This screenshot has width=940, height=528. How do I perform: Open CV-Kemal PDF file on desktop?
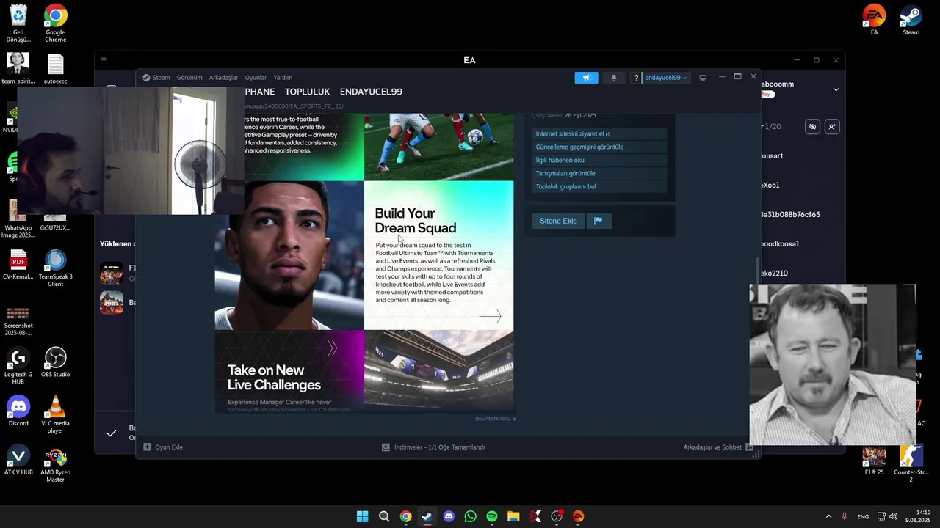[18, 265]
